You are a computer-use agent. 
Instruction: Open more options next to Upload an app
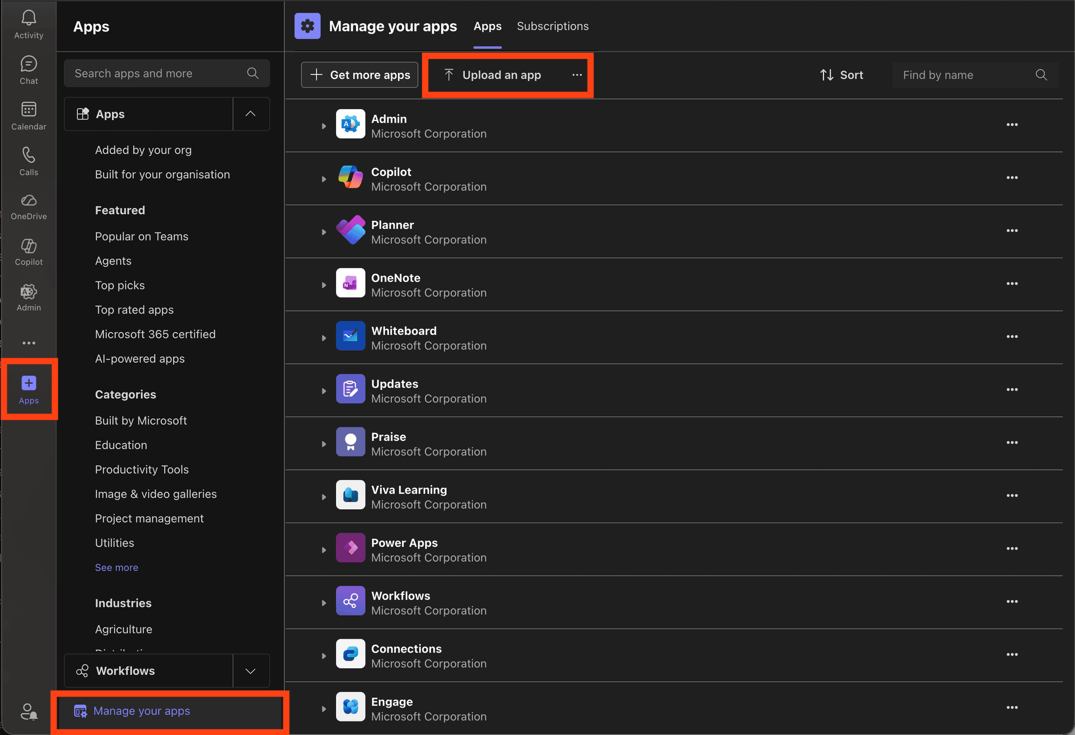point(577,75)
